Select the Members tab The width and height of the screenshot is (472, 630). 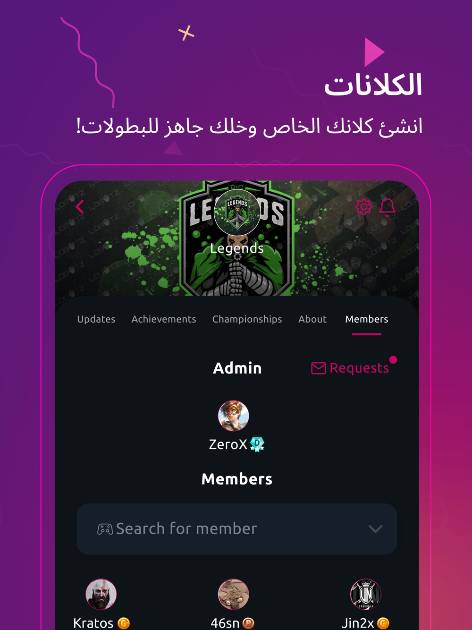(x=367, y=319)
